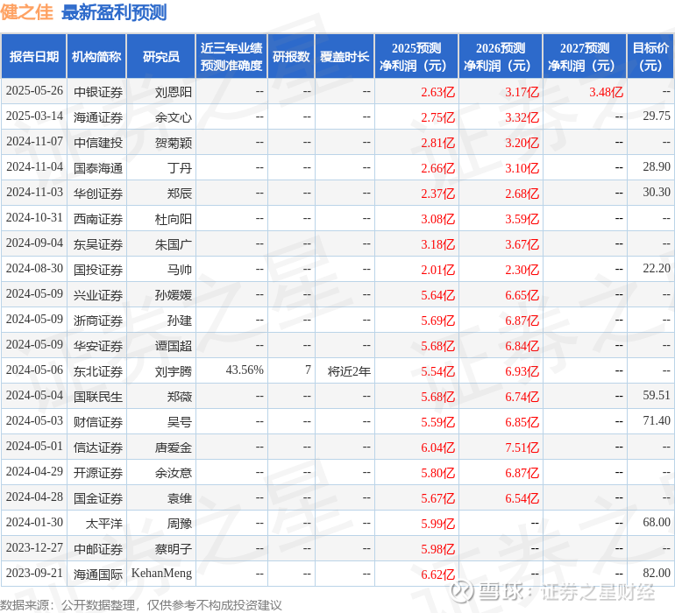Screen dimensions: 675x613
Task: Click the 研究员 column header
Action: 161,56
